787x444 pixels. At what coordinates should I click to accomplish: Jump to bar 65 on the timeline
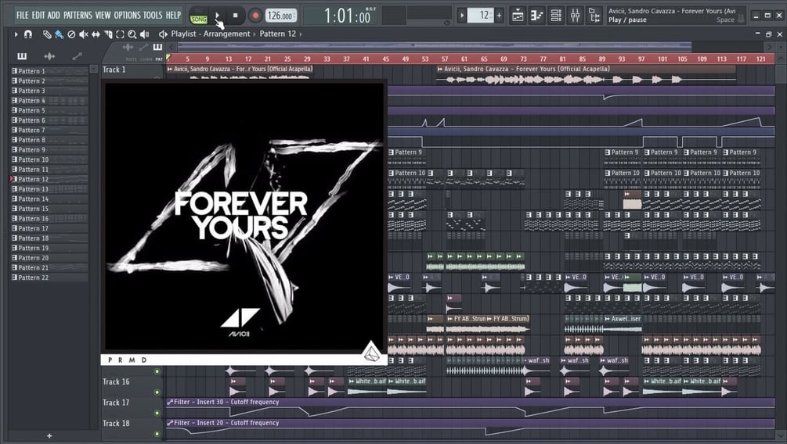click(x=484, y=59)
